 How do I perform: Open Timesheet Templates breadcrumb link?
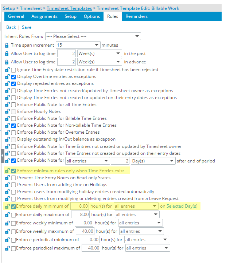point(69,8)
